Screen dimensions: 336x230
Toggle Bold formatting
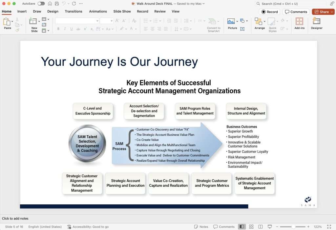point(58,29)
